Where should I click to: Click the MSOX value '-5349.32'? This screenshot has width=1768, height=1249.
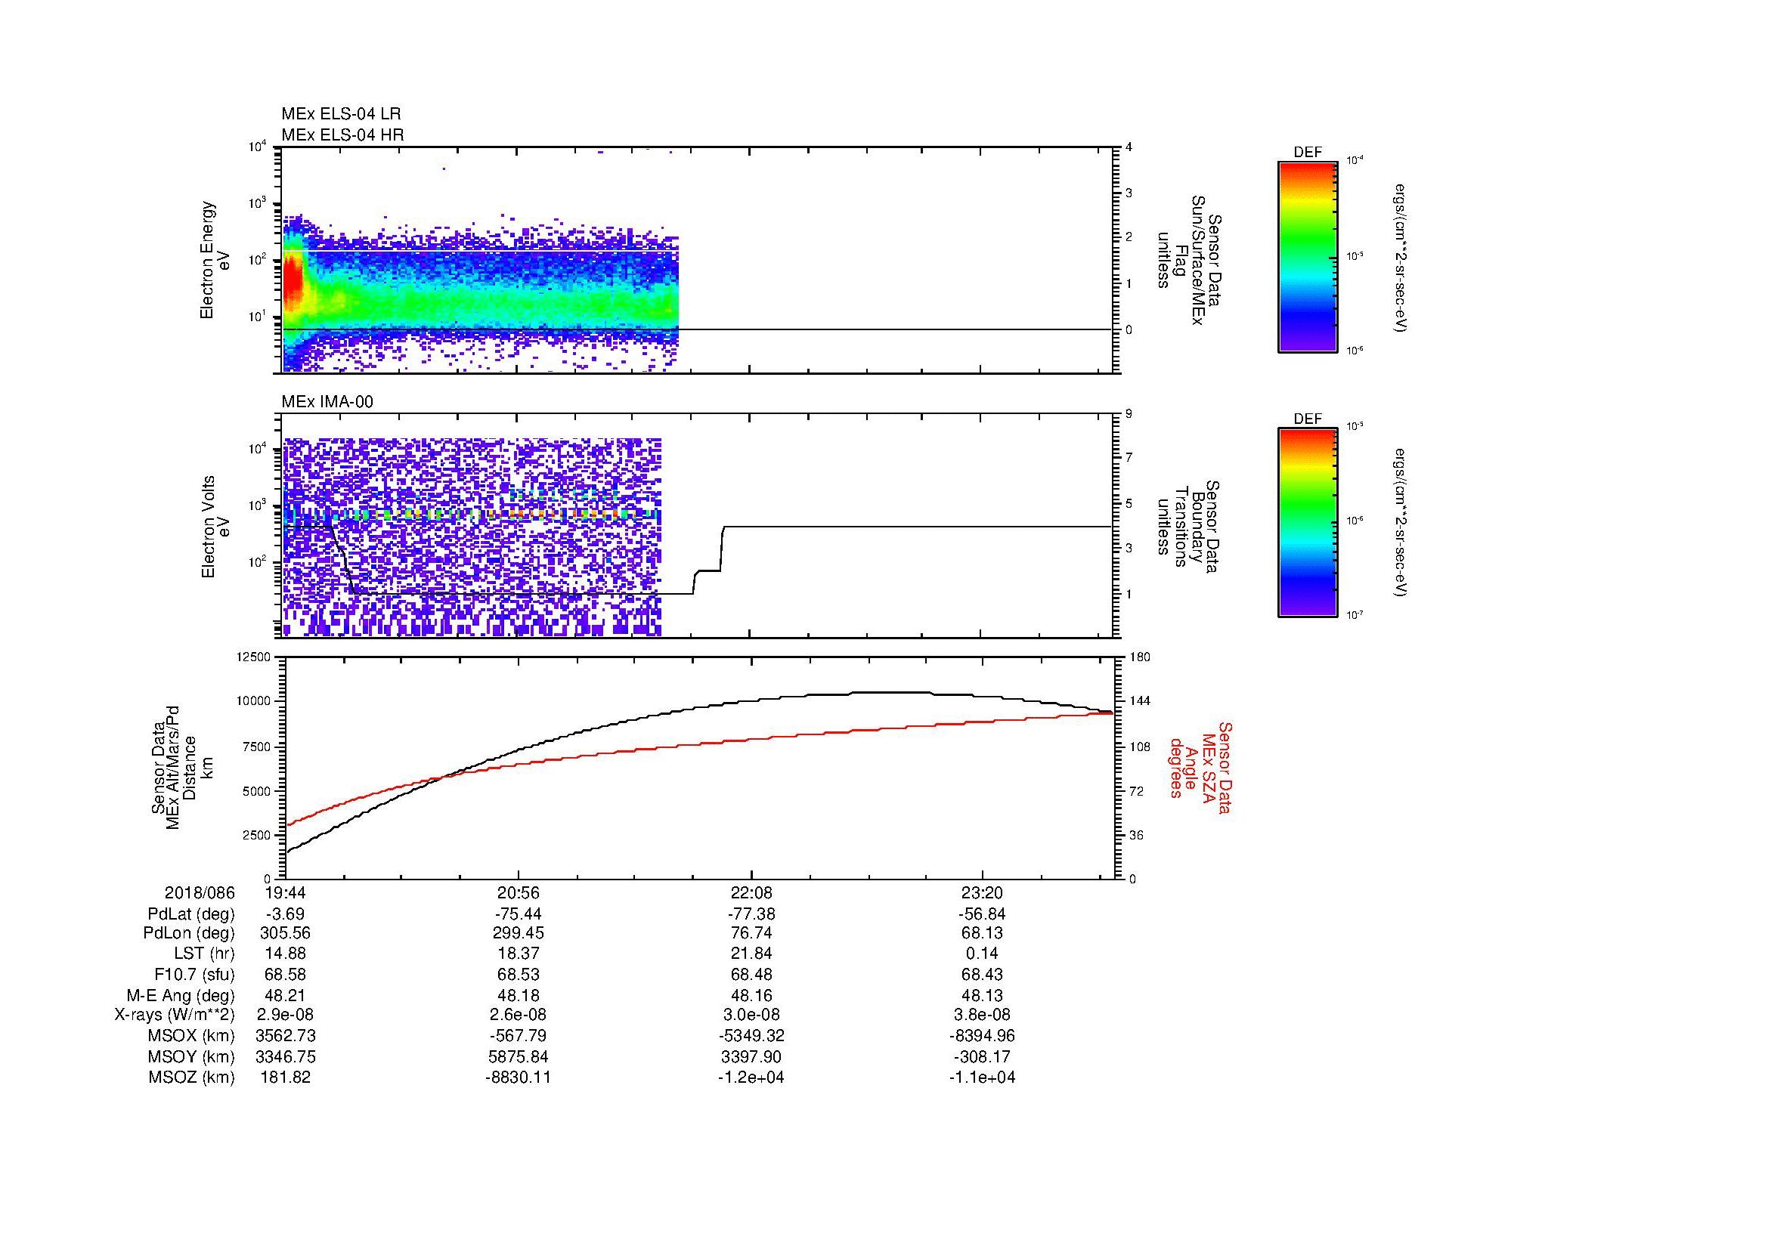click(751, 1036)
